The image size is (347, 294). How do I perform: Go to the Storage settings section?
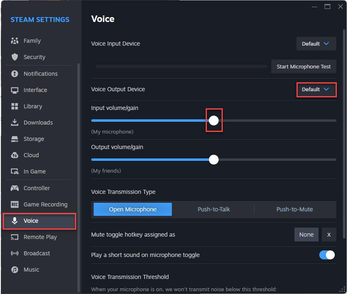[x=33, y=139]
